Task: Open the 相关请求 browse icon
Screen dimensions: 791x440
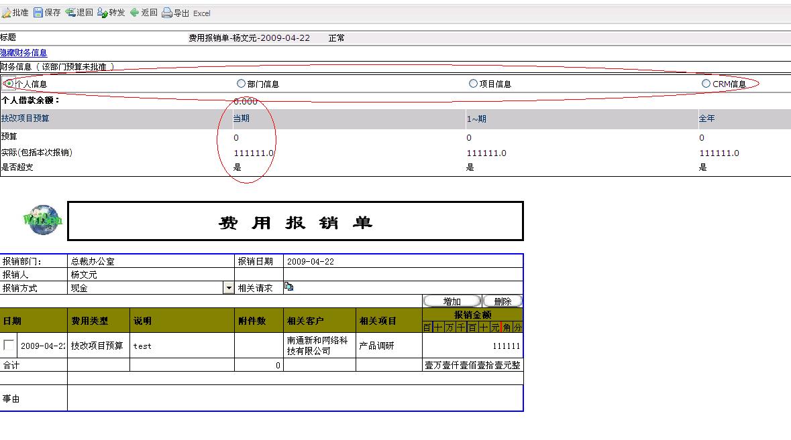Action: click(x=289, y=287)
